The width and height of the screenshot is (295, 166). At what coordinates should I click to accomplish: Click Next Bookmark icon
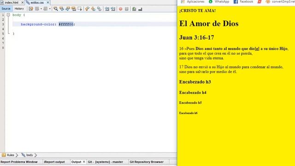(x=93, y=9)
